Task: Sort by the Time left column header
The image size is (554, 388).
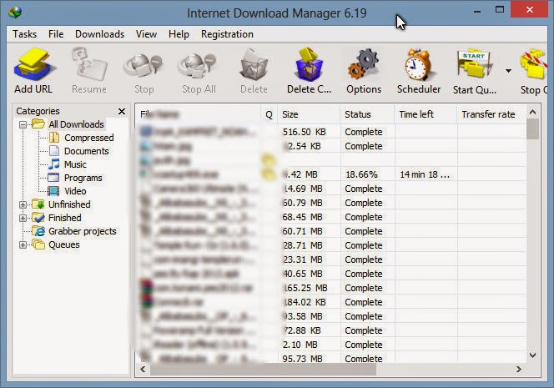Action: (x=426, y=114)
